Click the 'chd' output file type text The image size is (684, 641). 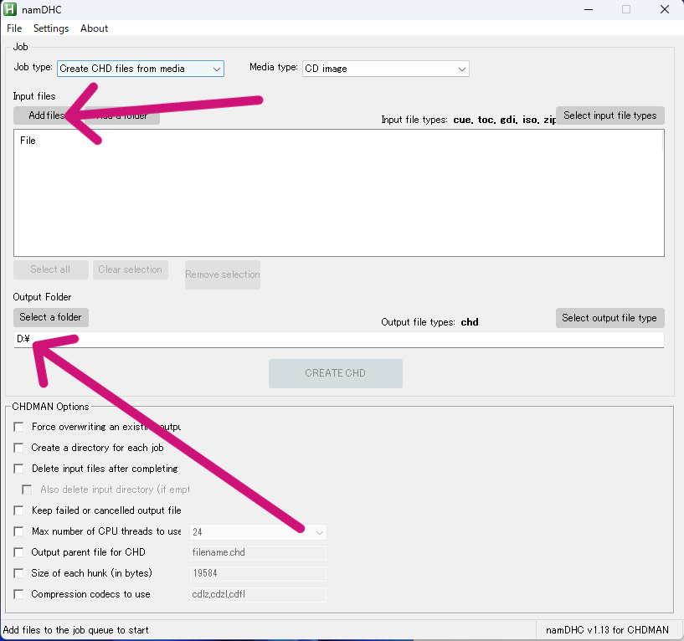(470, 322)
